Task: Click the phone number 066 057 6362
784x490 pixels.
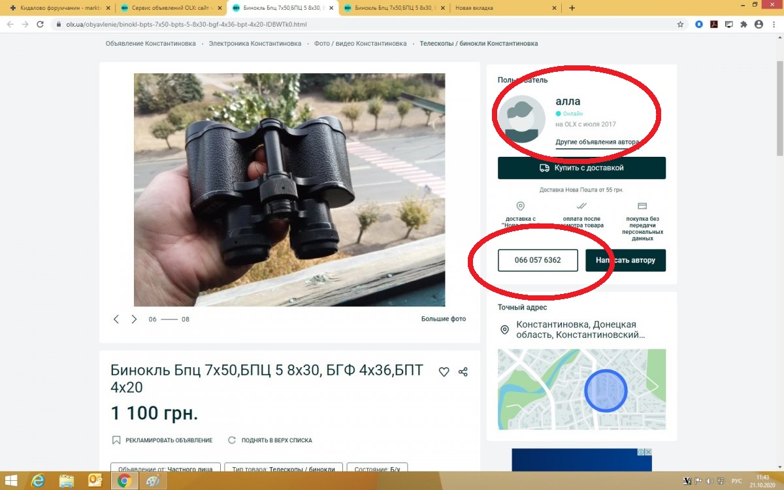Action: pyautogui.click(x=538, y=260)
